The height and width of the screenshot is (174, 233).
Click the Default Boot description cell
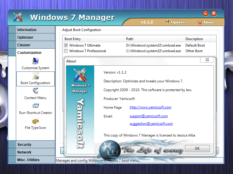tap(195, 45)
